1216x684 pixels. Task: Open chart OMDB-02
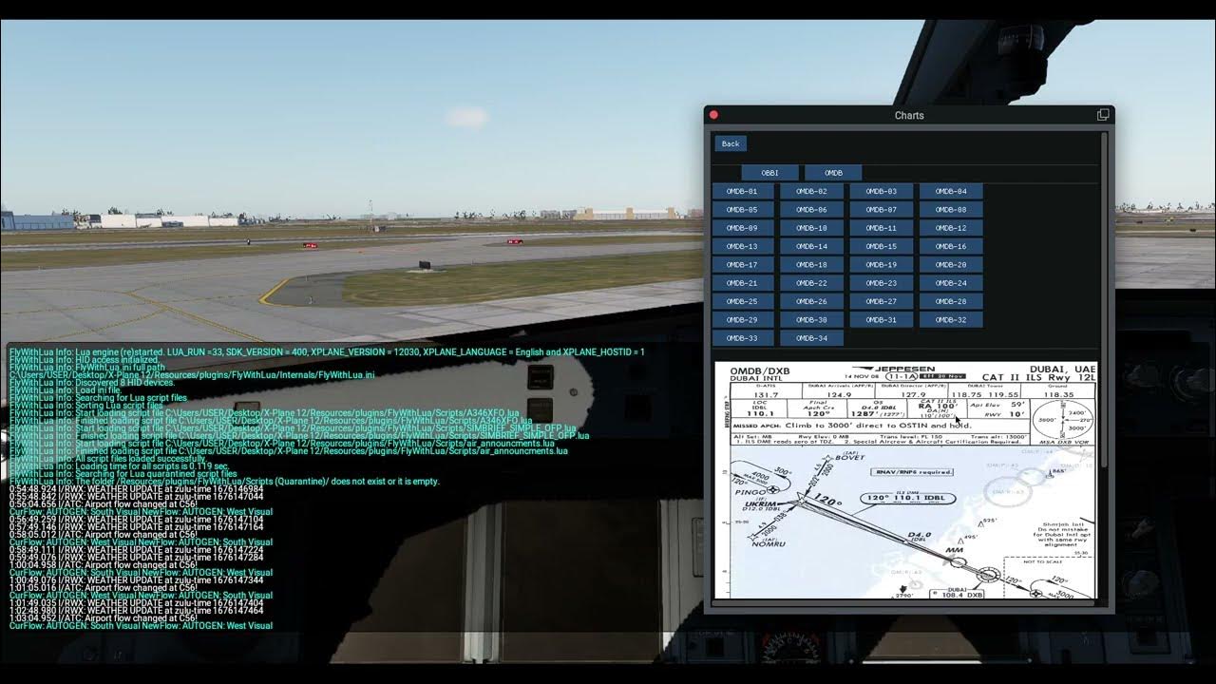811,191
